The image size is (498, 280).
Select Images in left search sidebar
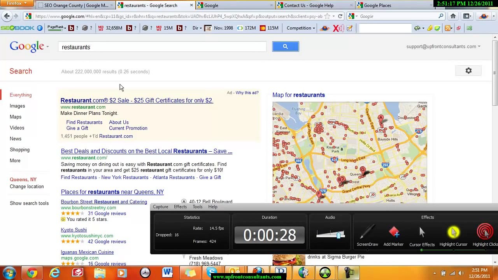tap(17, 106)
